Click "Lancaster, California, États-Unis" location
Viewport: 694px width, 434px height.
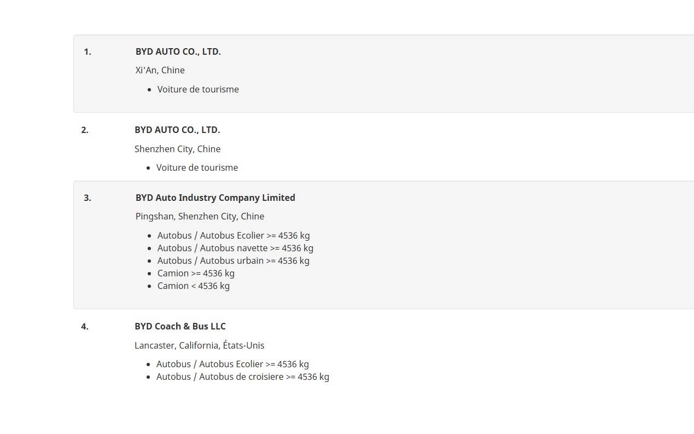tap(199, 345)
